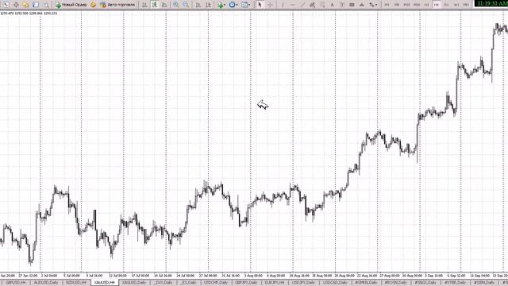Select the Fibonacci retracement tool

[x=322, y=5]
